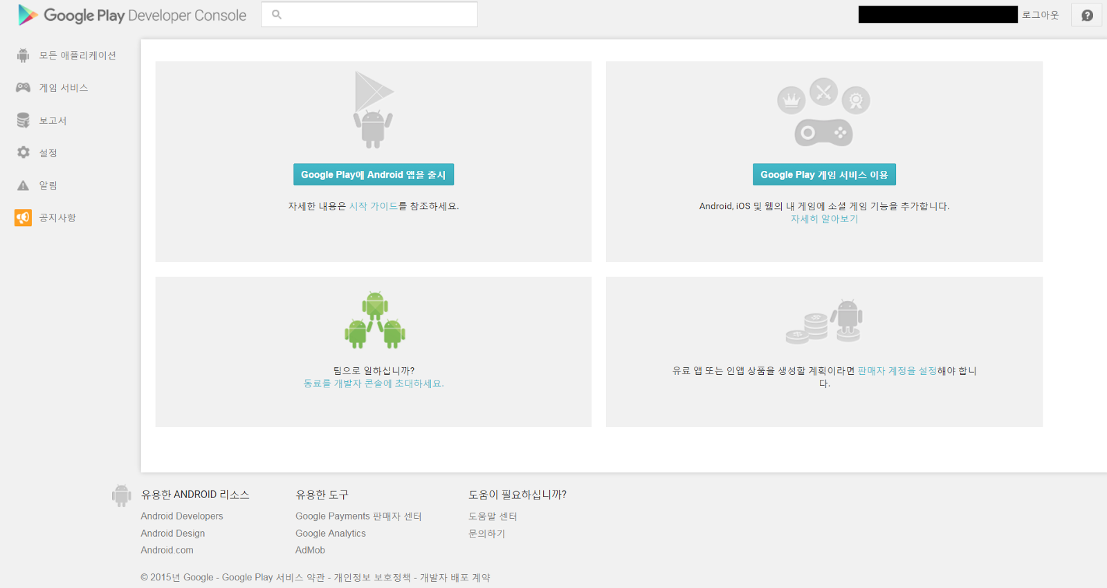The image size is (1107, 588).
Task: Open 모든 애플리케이션 in the sidebar
Action: tap(77, 55)
